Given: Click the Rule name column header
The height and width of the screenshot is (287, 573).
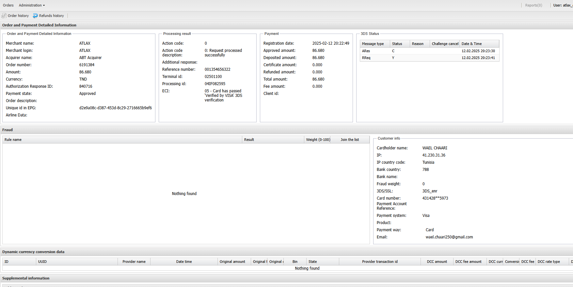Looking at the screenshot, I should (x=13, y=140).
